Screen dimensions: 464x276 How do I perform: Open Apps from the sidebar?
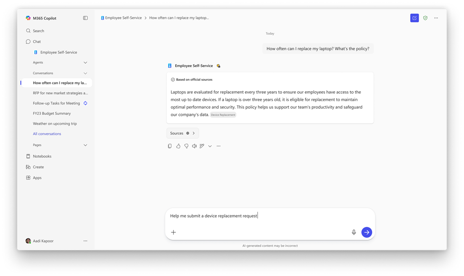(x=34, y=178)
